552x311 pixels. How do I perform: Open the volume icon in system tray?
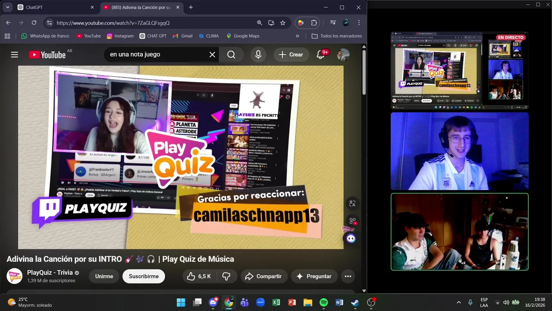[506, 302]
